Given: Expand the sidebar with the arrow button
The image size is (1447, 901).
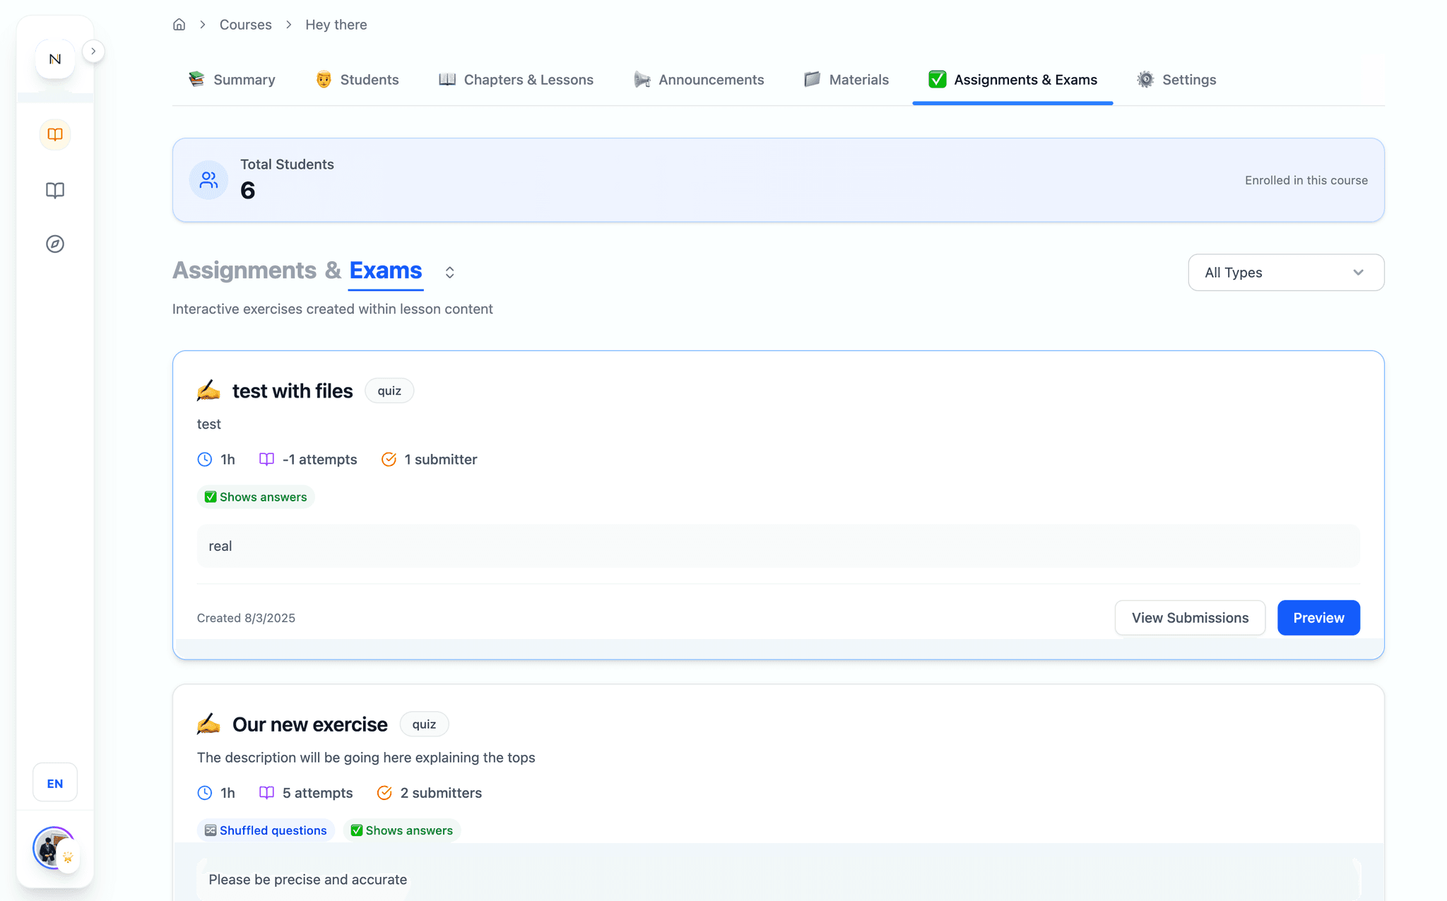Looking at the screenshot, I should coord(93,52).
